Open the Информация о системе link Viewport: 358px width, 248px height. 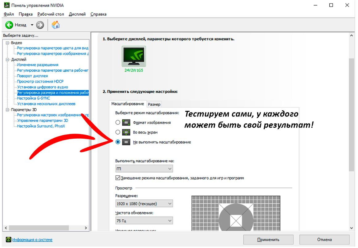tap(32, 240)
